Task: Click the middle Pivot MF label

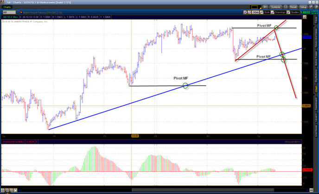Action: (181, 78)
